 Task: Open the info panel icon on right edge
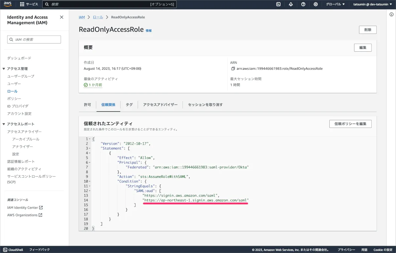click(391, 14)
